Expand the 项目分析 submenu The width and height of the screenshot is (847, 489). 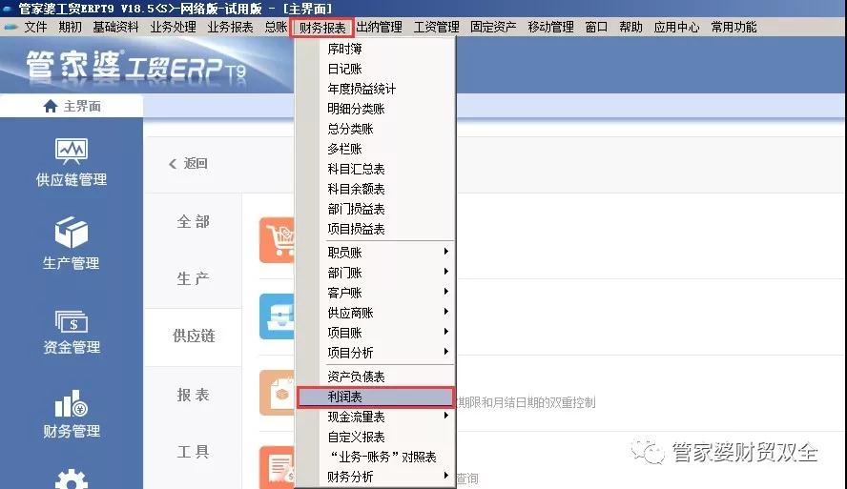(386, 353)
